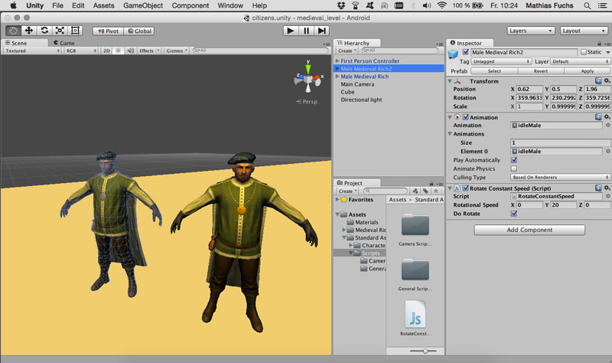Open the Culling Type dropdown
This screenshot has height=363, width=612.
tap(560, 177)
